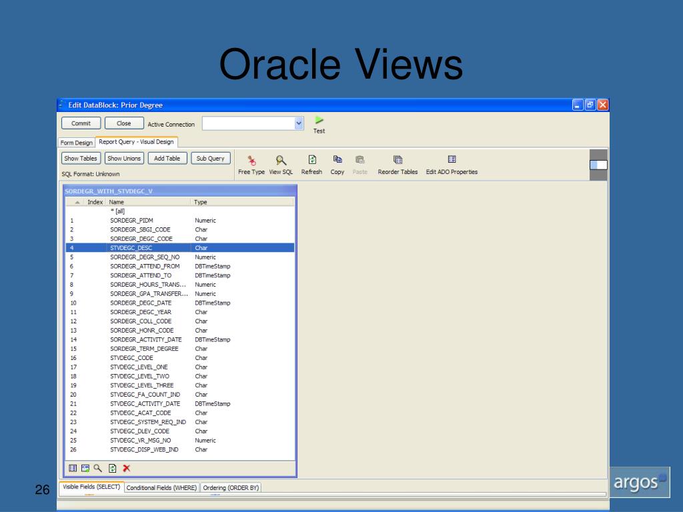Click the green Test play icon
Image resolution: width=683 pixels, height=512 pixels.
(x=319, y=120)
